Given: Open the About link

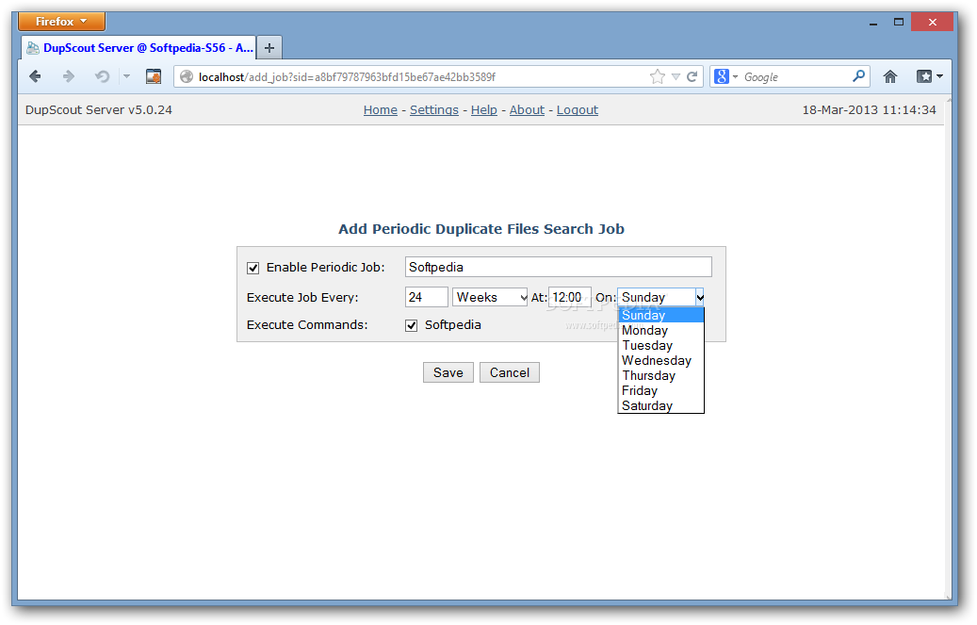Looking at the screenshot, I should (x=527, y=109).
